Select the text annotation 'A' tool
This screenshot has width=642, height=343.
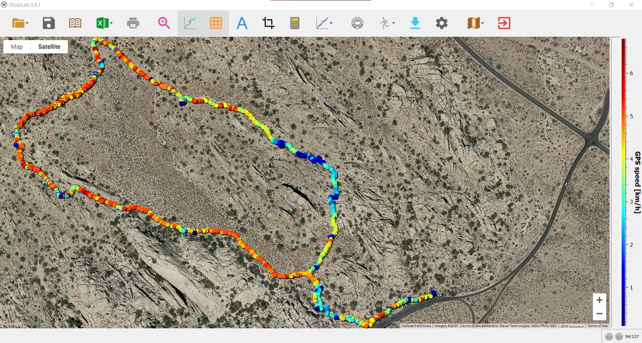pos(242,23)
